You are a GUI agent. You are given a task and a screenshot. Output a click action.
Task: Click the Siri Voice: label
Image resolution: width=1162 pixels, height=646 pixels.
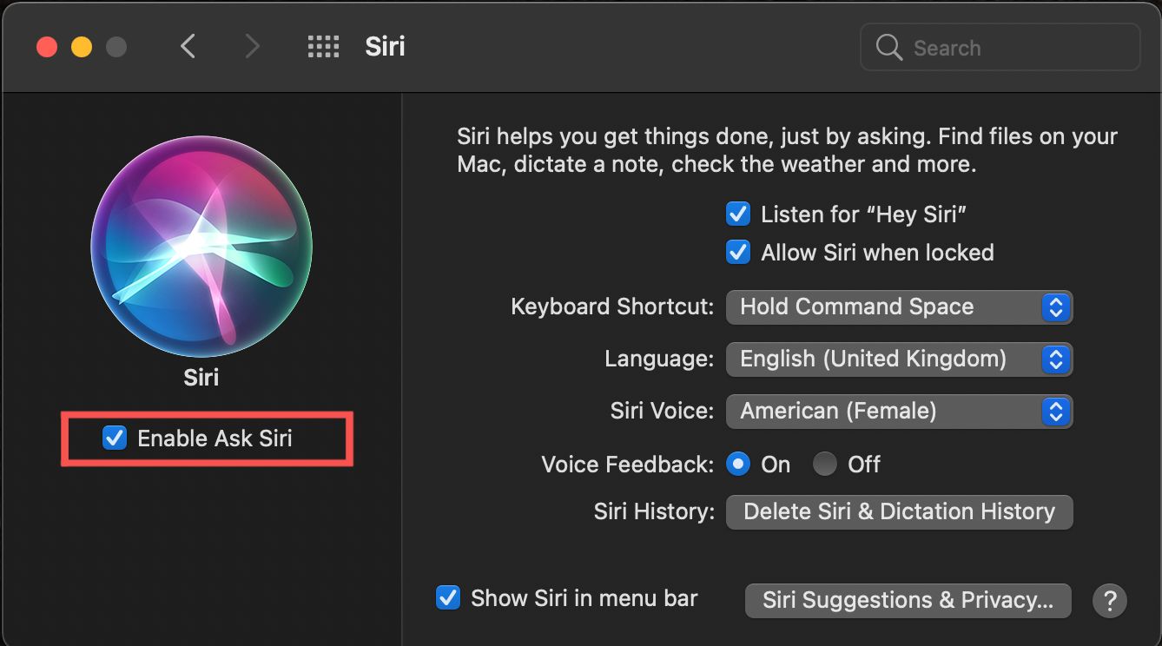[663, 411]
